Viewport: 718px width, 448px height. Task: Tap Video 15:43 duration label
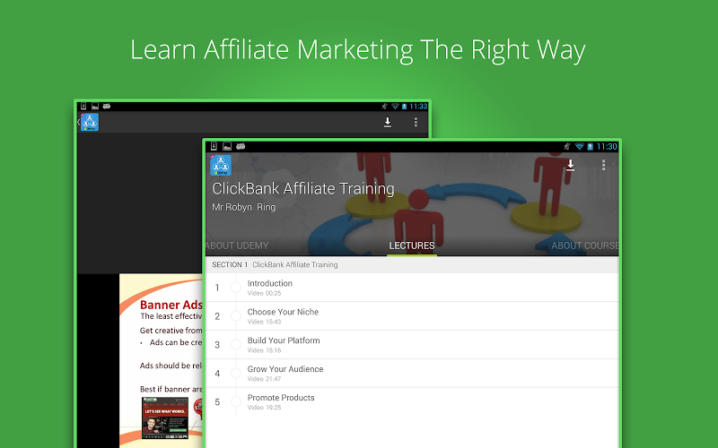pyautogui.click(x=264, y=322)
